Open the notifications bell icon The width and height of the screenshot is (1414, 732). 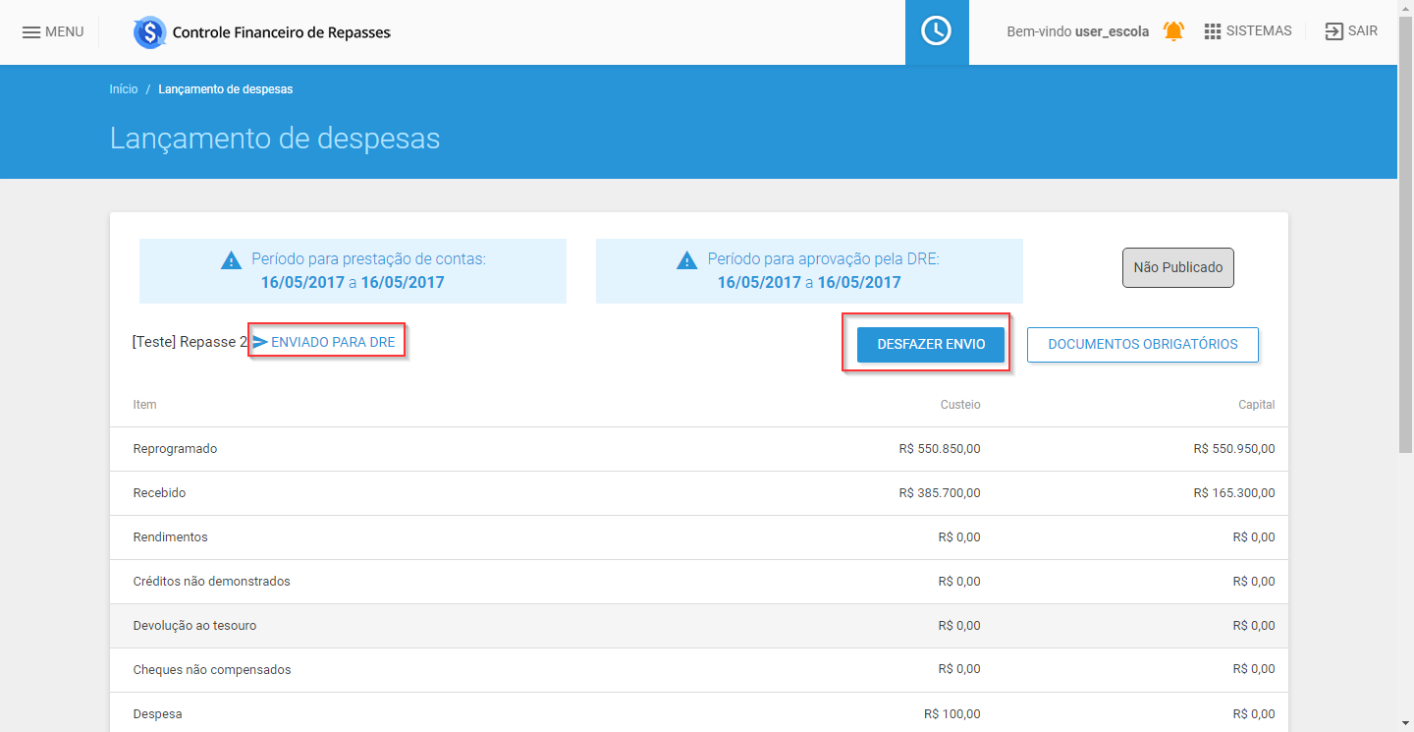pyautogui.click(x=1172, y=31)
